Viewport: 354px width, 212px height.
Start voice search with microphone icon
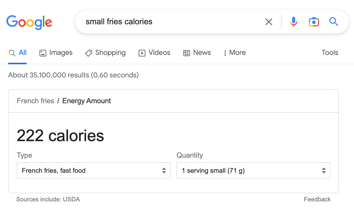(x=293, y=22)
